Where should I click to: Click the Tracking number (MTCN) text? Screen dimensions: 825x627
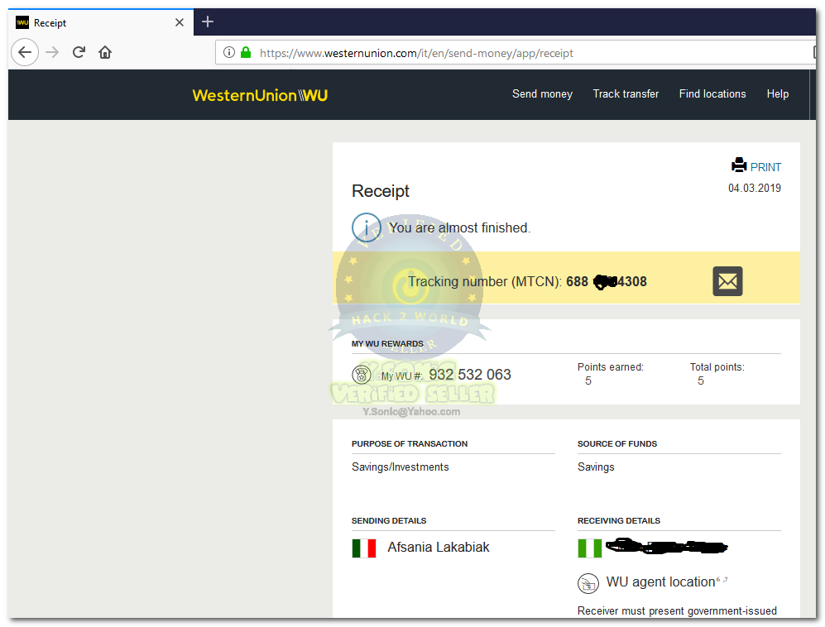coord(485,281)
